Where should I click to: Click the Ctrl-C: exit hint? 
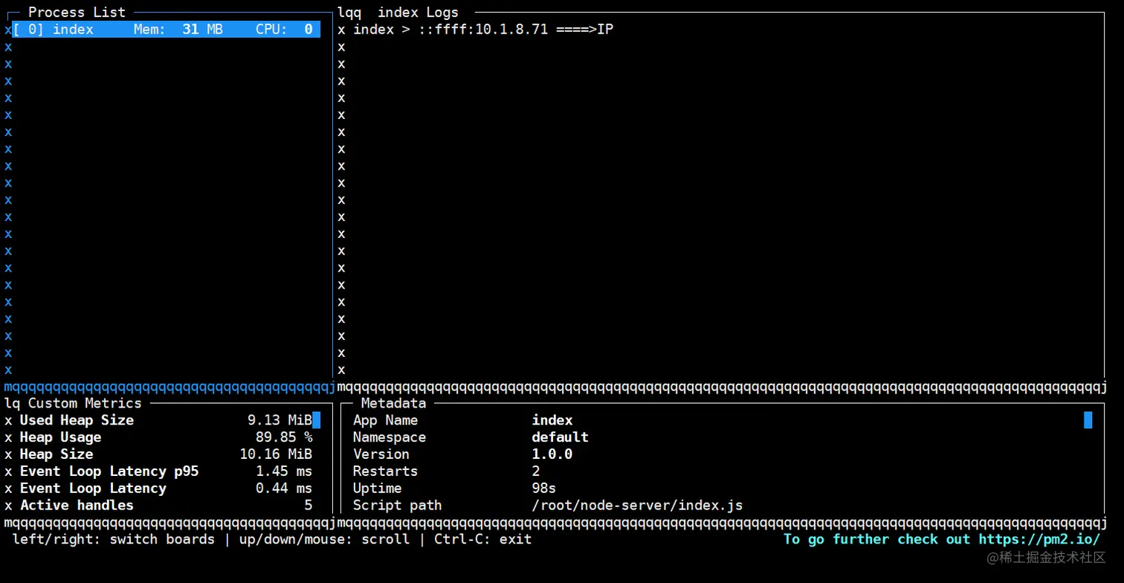click(x=483, y=540)
